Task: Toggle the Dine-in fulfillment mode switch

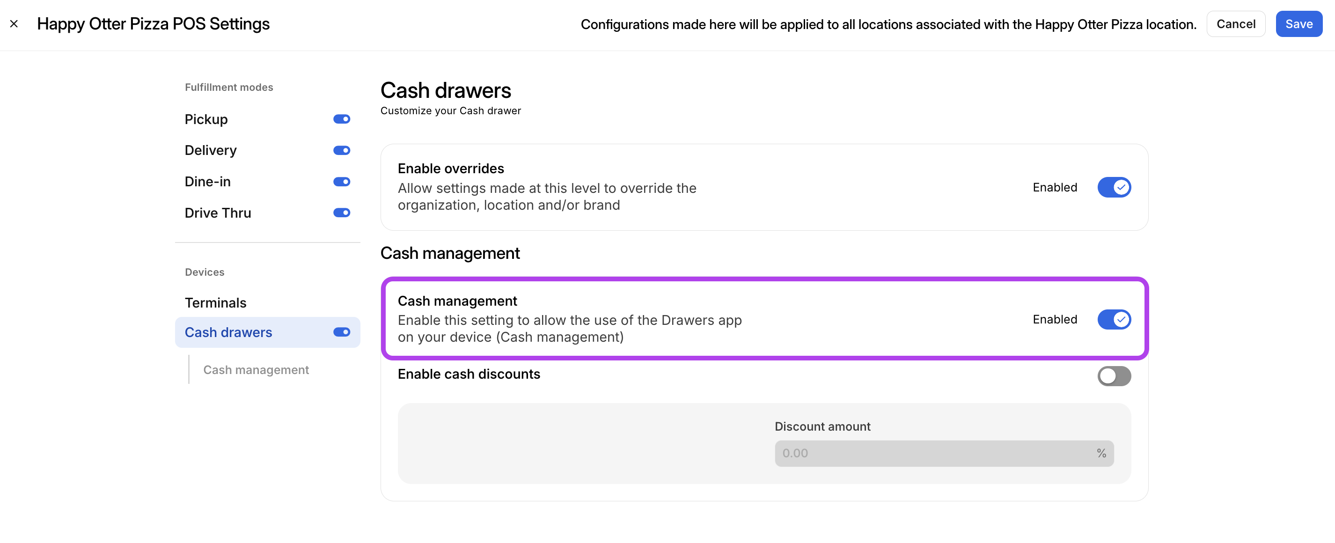Action: 342,181
